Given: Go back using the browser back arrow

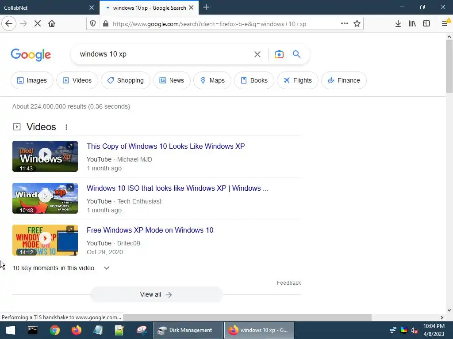Looking at the screenshot, I should [9, 24].
